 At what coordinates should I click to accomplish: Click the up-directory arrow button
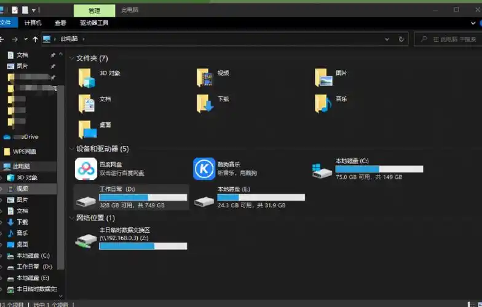(x=35, y=39)
